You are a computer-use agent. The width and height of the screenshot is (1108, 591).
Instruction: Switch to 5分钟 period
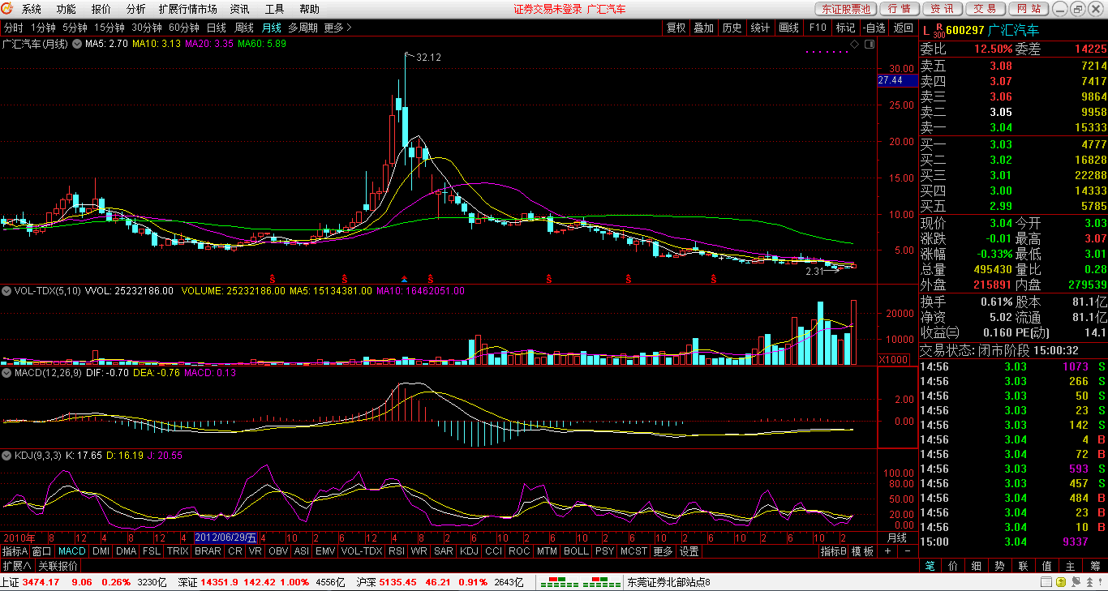click(x=75, y=28)
